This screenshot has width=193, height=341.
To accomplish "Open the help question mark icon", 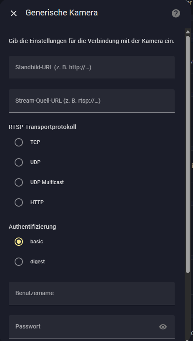I will click(x=176, y=13).
